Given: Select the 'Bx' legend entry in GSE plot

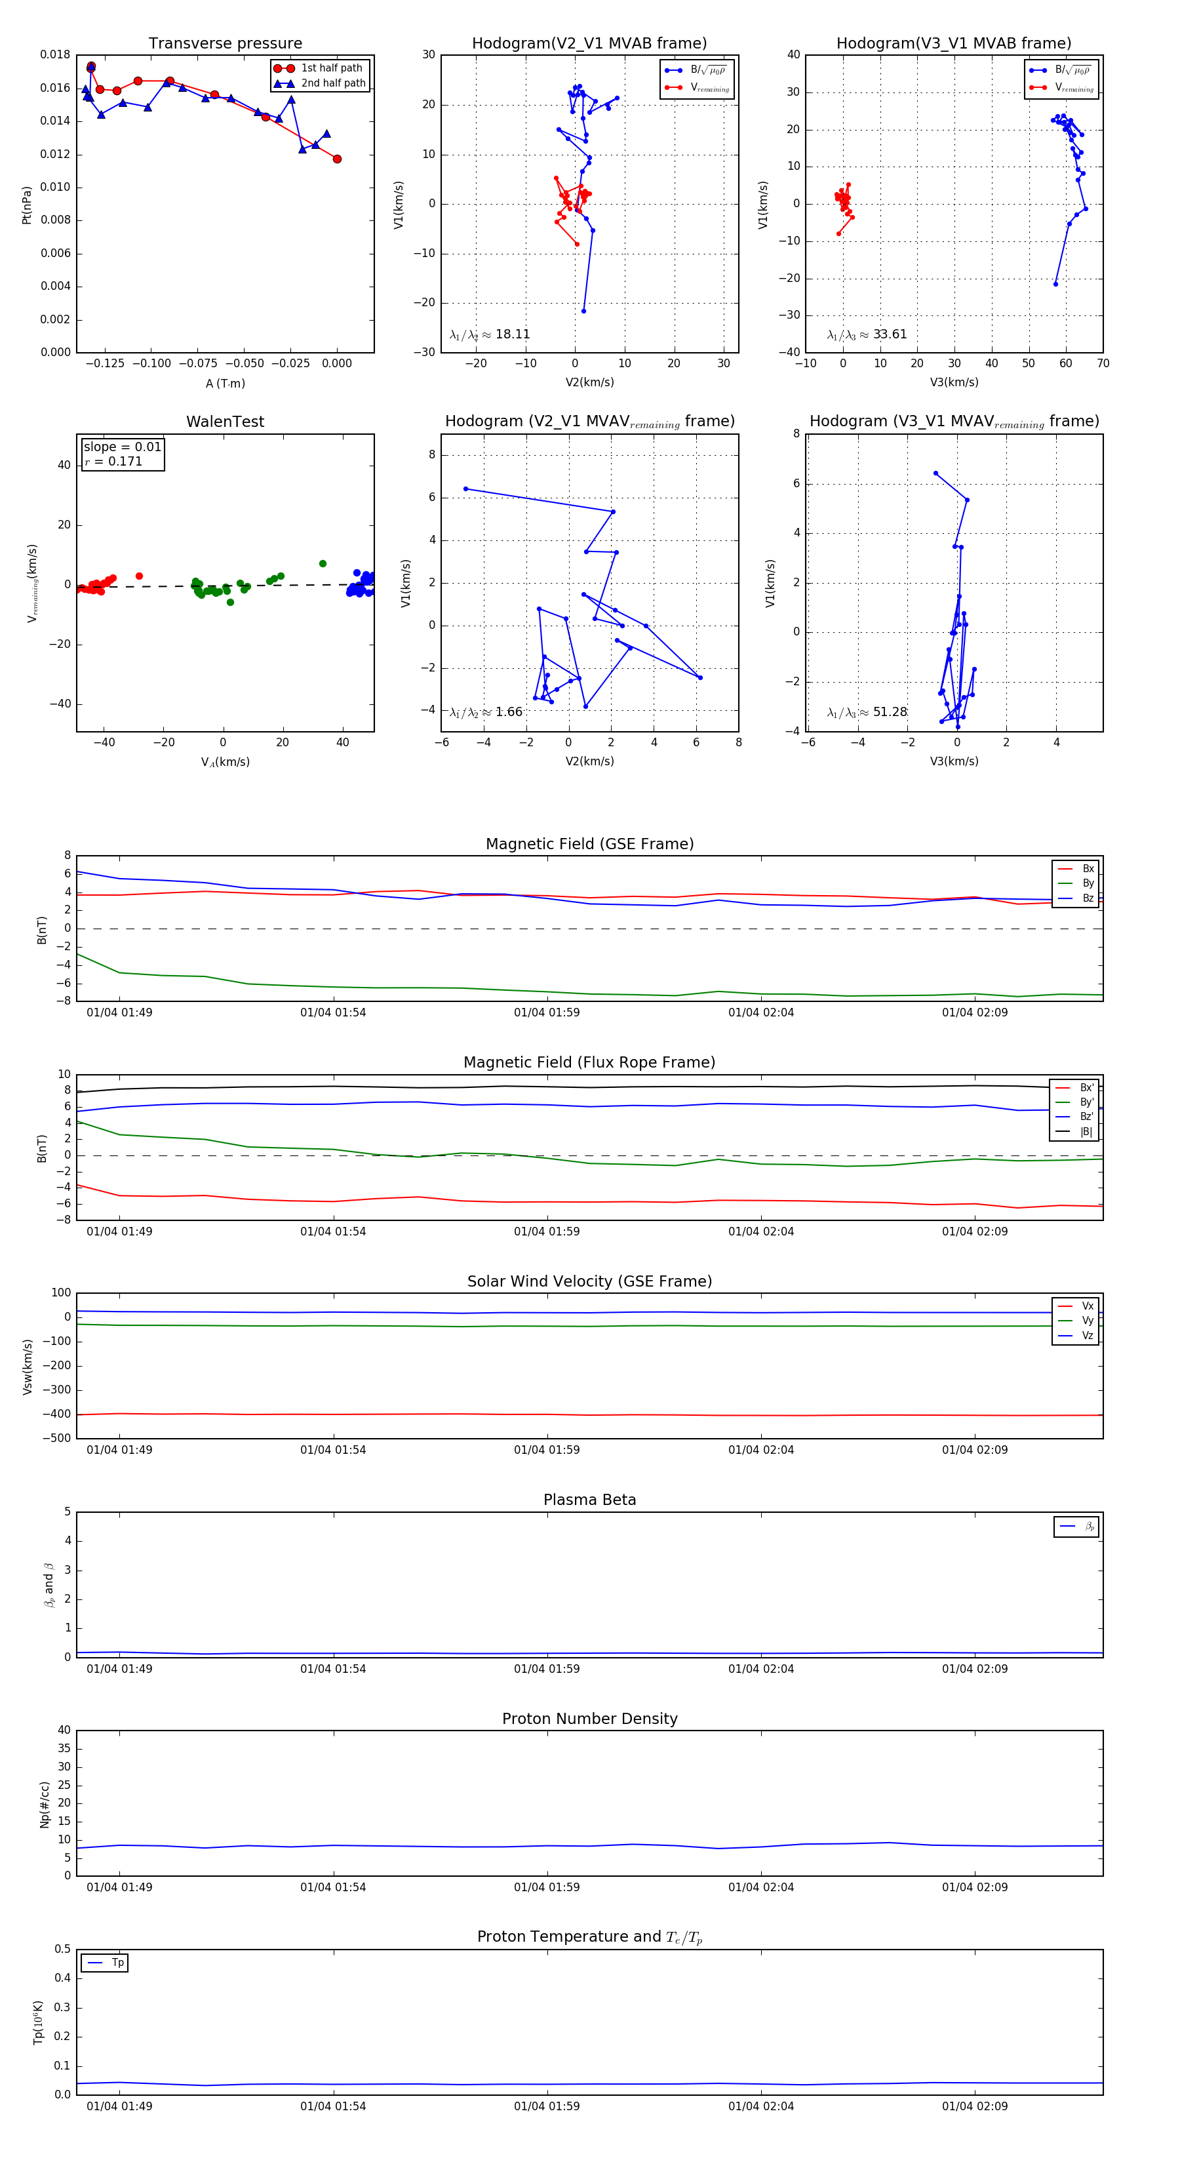Looking at the screenshot, I should tap(1076, 869).
